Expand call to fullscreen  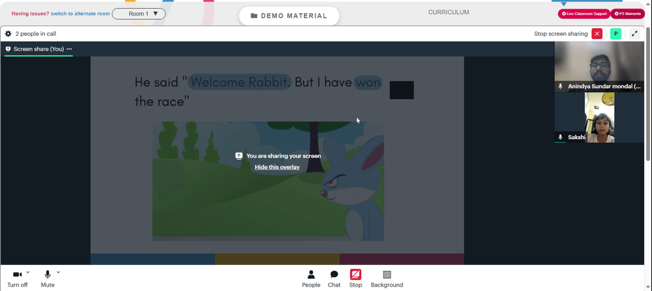coord(634,34)
